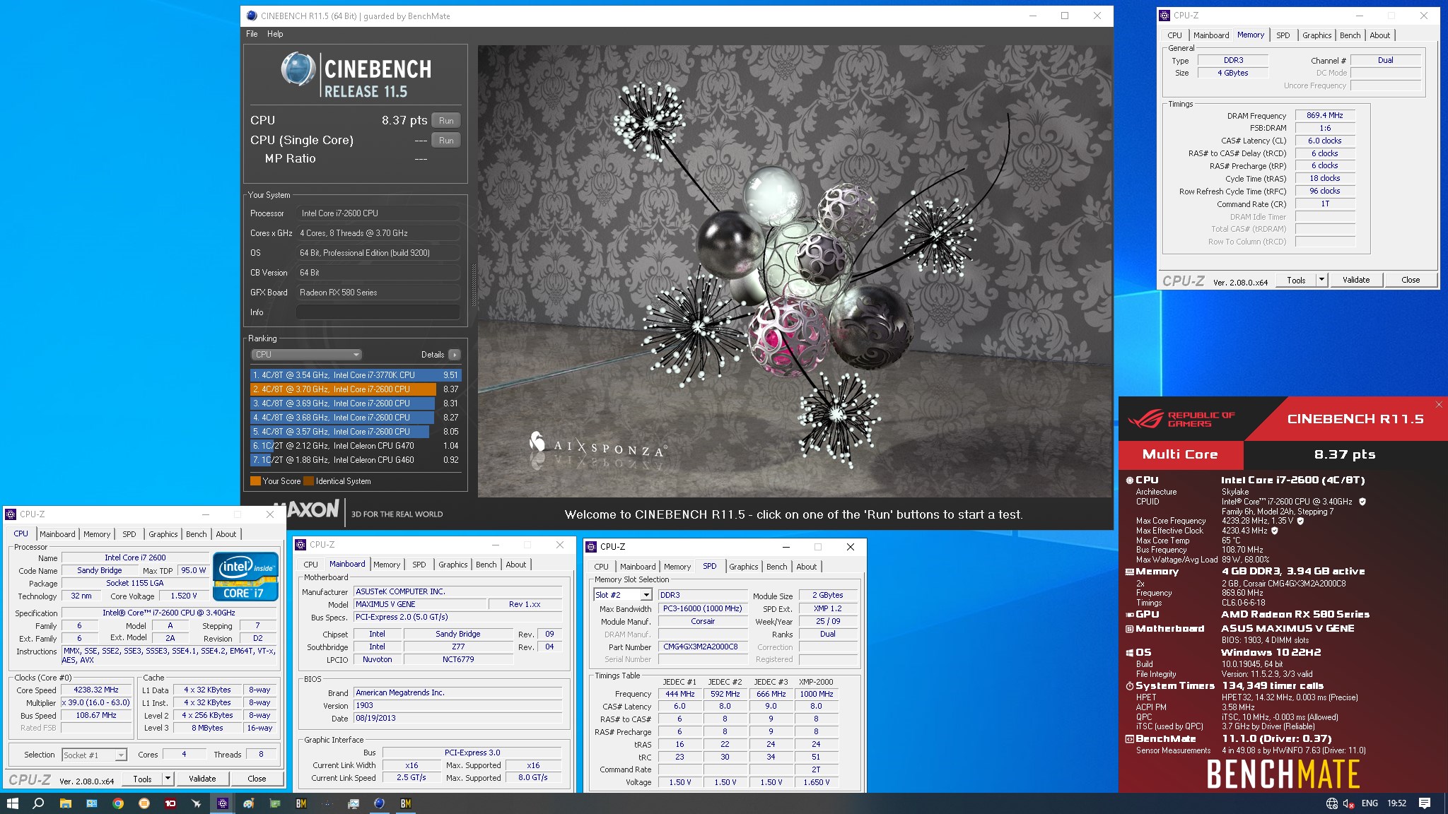Image resolution: width=1448 pixels, height=814 pixels.
Task: Click ENG language indicator in tray
Action: coord(1370,803)
